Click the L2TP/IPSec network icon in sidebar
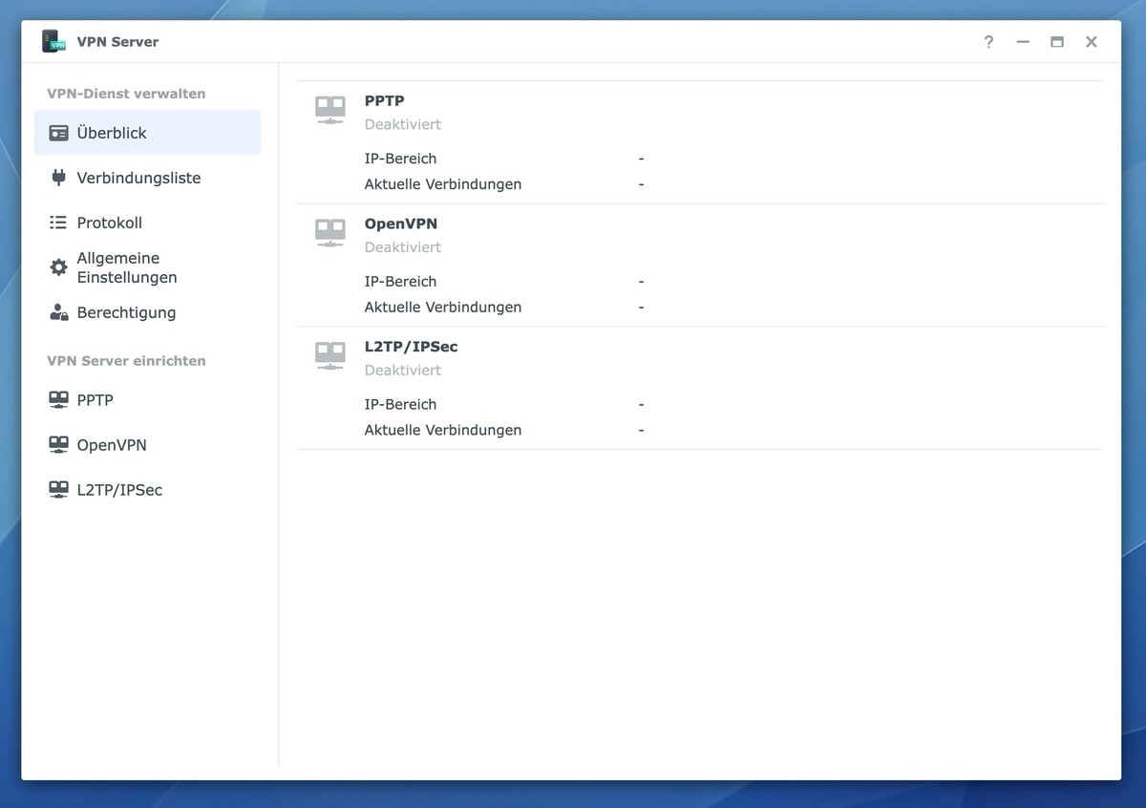 coord(58,490)
